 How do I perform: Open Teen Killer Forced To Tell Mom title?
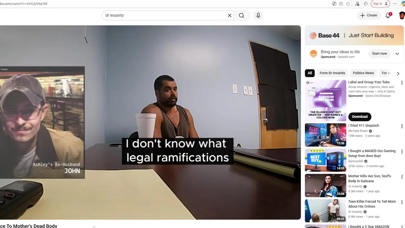[x=372, y=204]
